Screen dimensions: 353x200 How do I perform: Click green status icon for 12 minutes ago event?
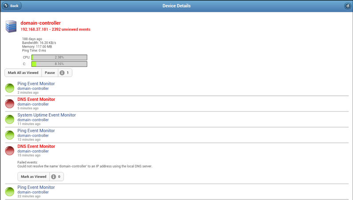(10, 135)
